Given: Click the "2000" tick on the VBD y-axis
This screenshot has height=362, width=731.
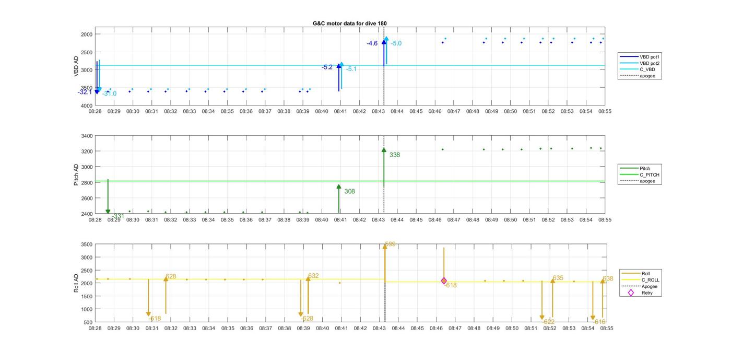Looking at the screenshot, I should 87,34.
